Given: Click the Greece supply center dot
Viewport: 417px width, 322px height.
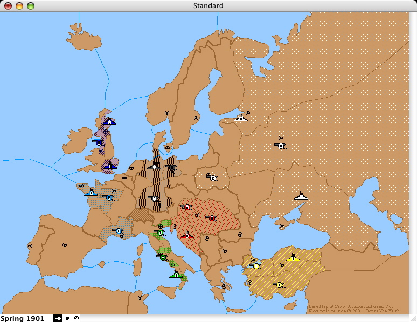Looking at the screenshot, I should pos(224,286).
